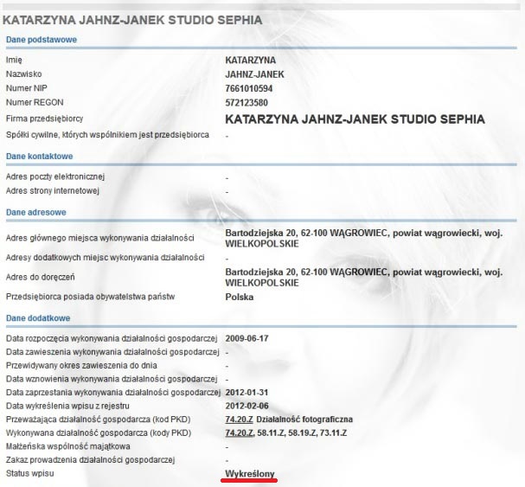The width and height of the screenshot is (525, 487).
Task: Open the 74.20.Z link in the 58.11.Z codes list
Action: [x=240, y=433]
